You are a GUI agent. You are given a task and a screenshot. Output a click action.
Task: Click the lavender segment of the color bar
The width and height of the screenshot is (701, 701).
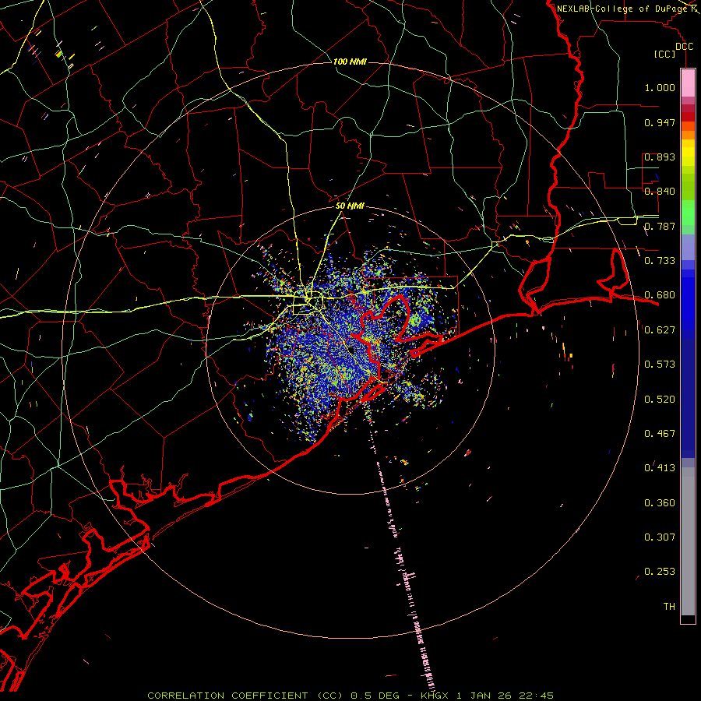(x=688, y=247)
